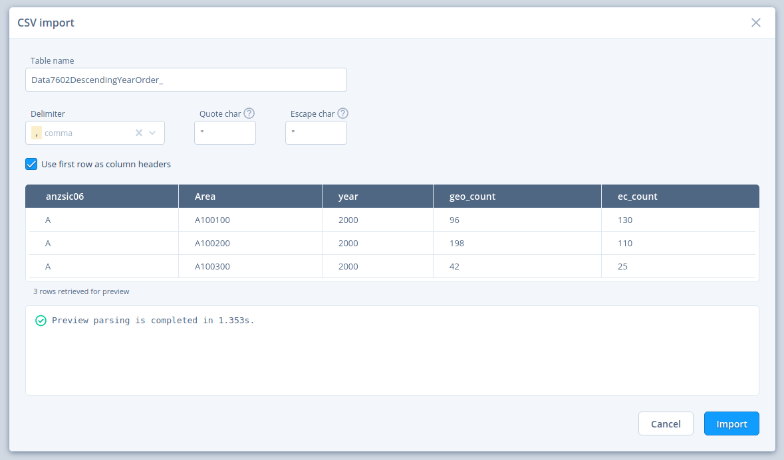Expand delimiter options with the chevron
This screenshot has height=460, width=784.
(x=152, y=133)
